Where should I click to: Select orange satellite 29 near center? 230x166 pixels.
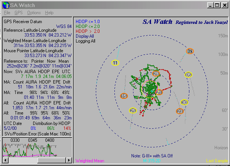click(x=156, y=74)
